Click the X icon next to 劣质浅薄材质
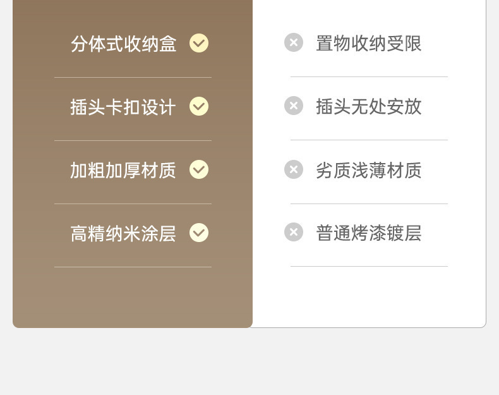499x395 pixels. point(294,169)
